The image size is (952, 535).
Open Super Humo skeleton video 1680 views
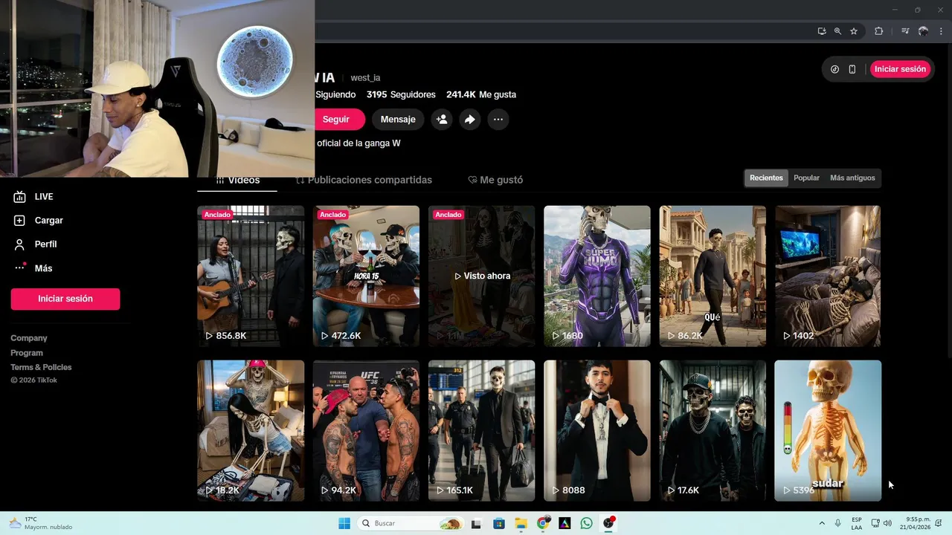coord(597,276)
